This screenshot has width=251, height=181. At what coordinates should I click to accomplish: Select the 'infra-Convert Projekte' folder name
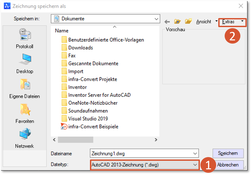tap(93, 79)
